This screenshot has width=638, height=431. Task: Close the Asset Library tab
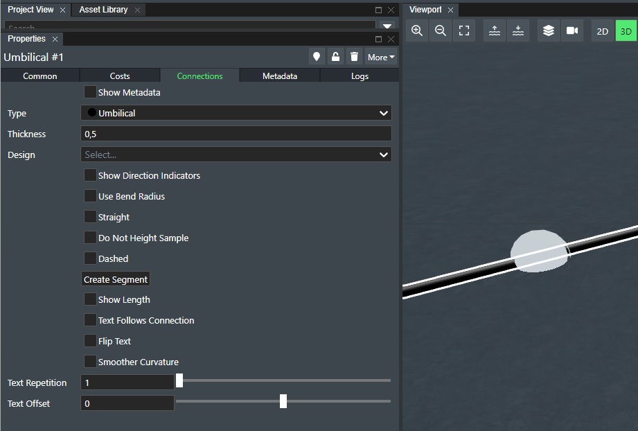(138, 10)
